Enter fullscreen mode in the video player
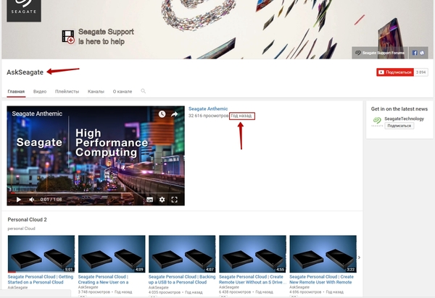This screenshot has height=298, width=435. (x=174, y=200)
